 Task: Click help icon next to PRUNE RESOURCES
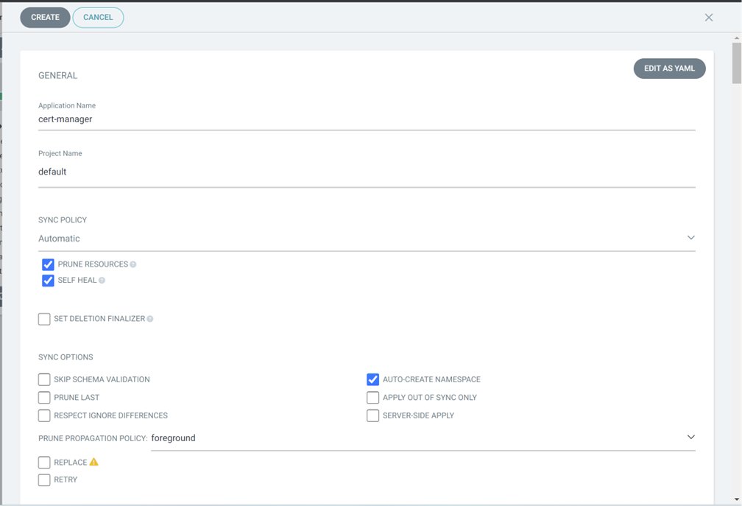click(x=133, y=264)
